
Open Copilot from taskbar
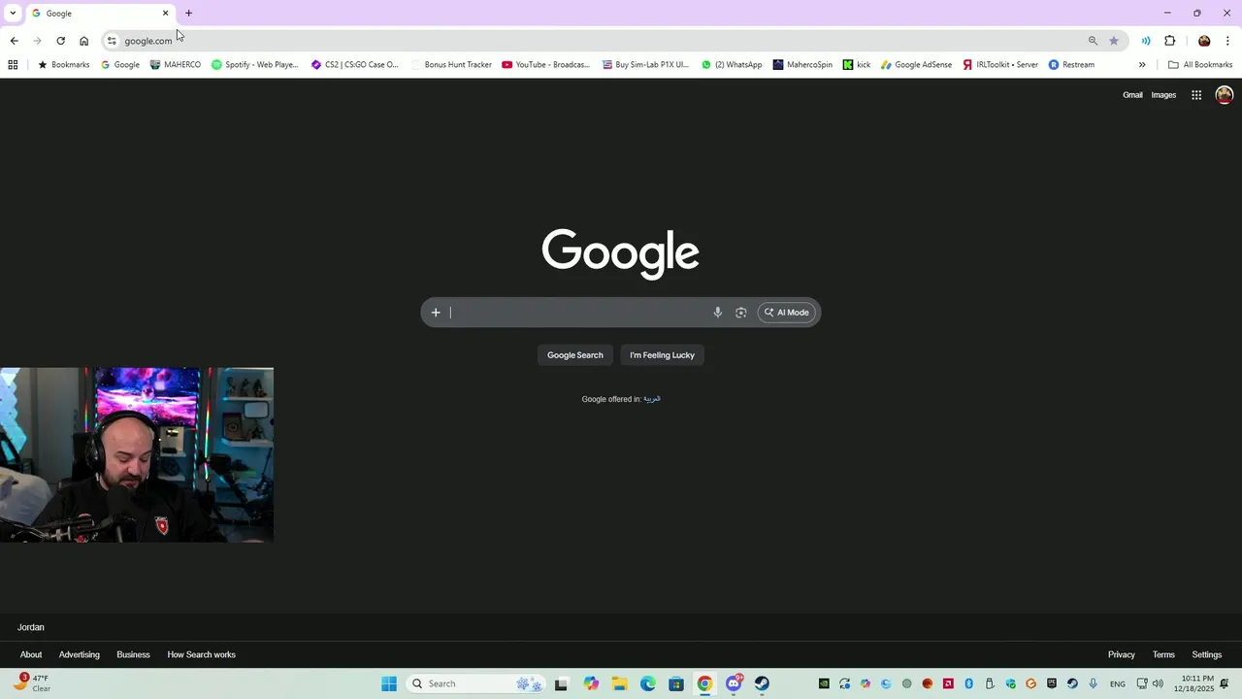(x=591, y=683)
